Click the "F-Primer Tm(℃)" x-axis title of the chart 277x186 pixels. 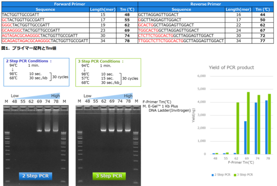(x=241, y=162)
